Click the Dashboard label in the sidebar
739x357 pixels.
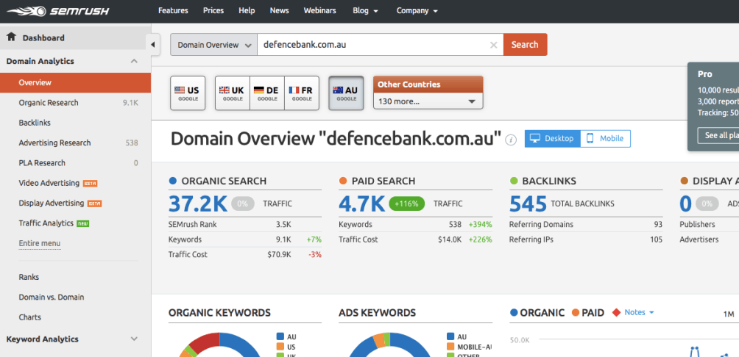tap(43, 38)
